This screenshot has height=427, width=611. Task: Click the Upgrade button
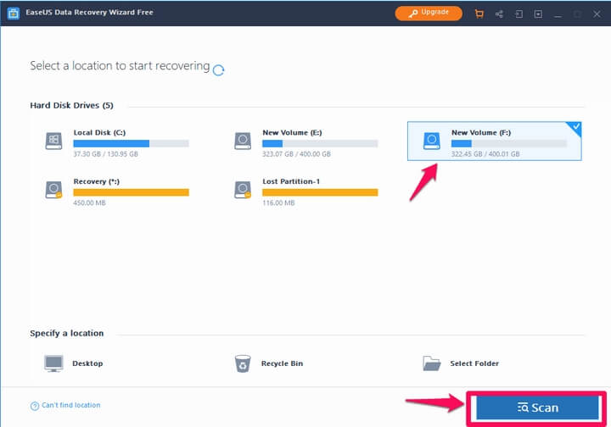(x=429, y=13)
